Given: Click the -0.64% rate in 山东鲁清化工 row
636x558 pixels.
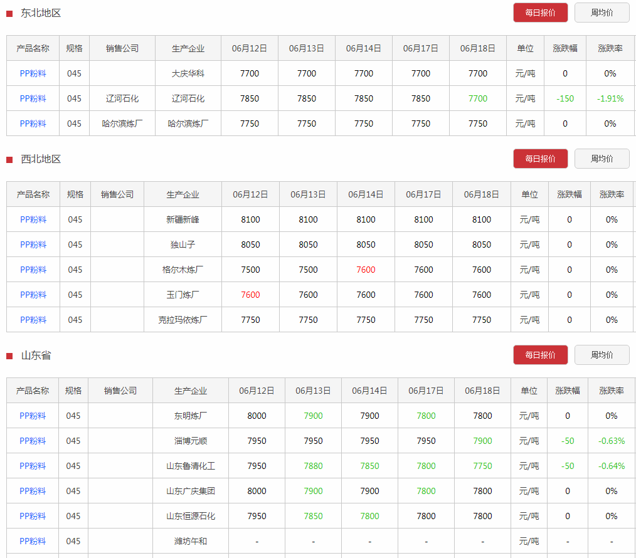Looking at the screenshot, I should tap(612, 466).
